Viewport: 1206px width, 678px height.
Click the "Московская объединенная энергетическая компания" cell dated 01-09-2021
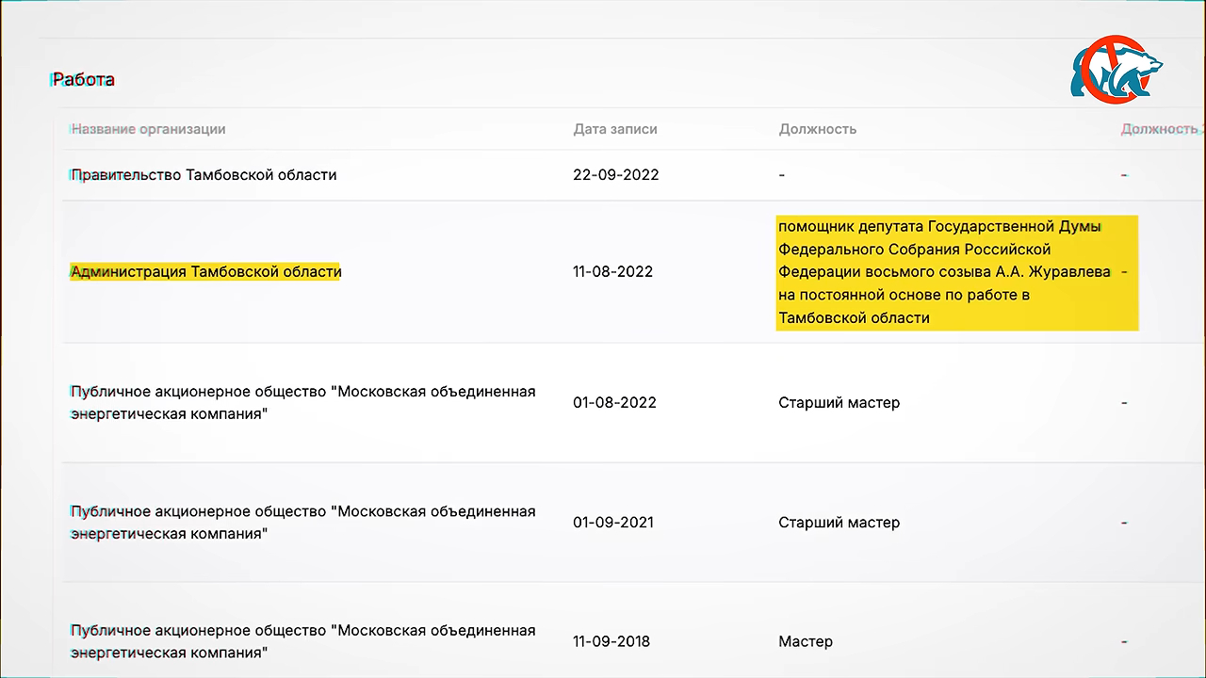pyautogui.click(x=303, y=522)
